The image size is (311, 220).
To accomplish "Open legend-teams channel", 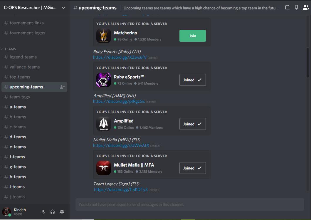I will 34,57.
